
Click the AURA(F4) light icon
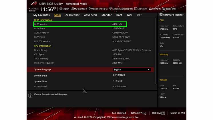pos(150,9)
